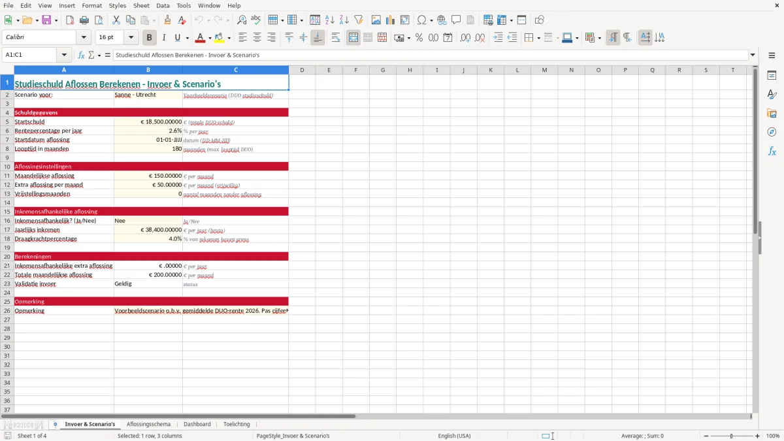Click Merge and Center cells icon
Image resolution: width=784 pixels, height=441 pixels.
tap(353, 38)
